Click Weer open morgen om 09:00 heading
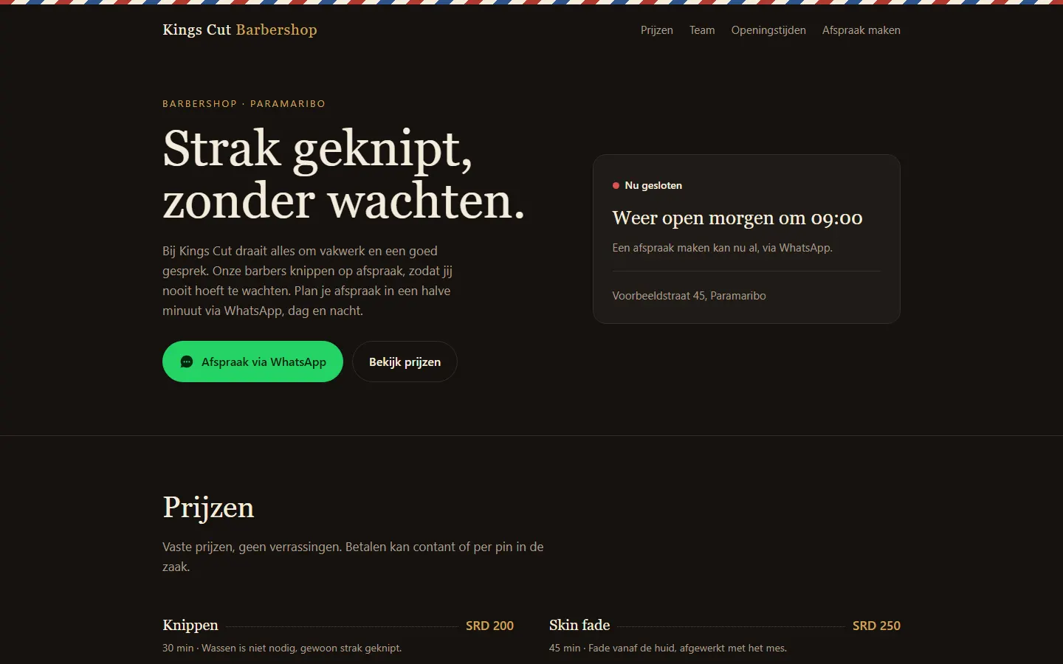 click(737, 218)
